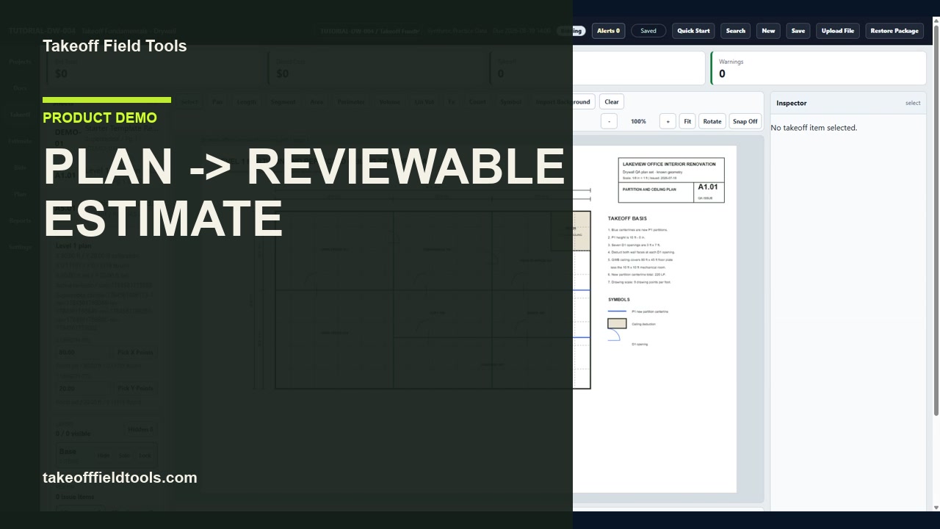Zoom out with the minus button
This screenshot has height=529, width=940.
coord(609,121)
